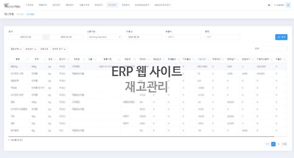Viewport: 294px width, 158px height.
Task: Open the HACCP 문서관리 menu
Action: (x=163, y=5)
